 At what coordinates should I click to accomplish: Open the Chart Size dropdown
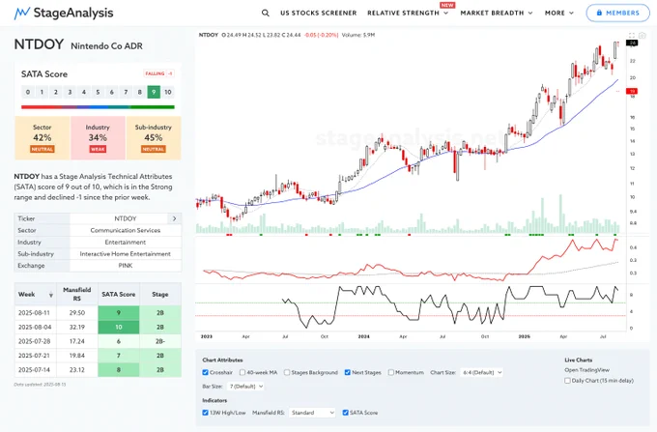tap(481, 372)
